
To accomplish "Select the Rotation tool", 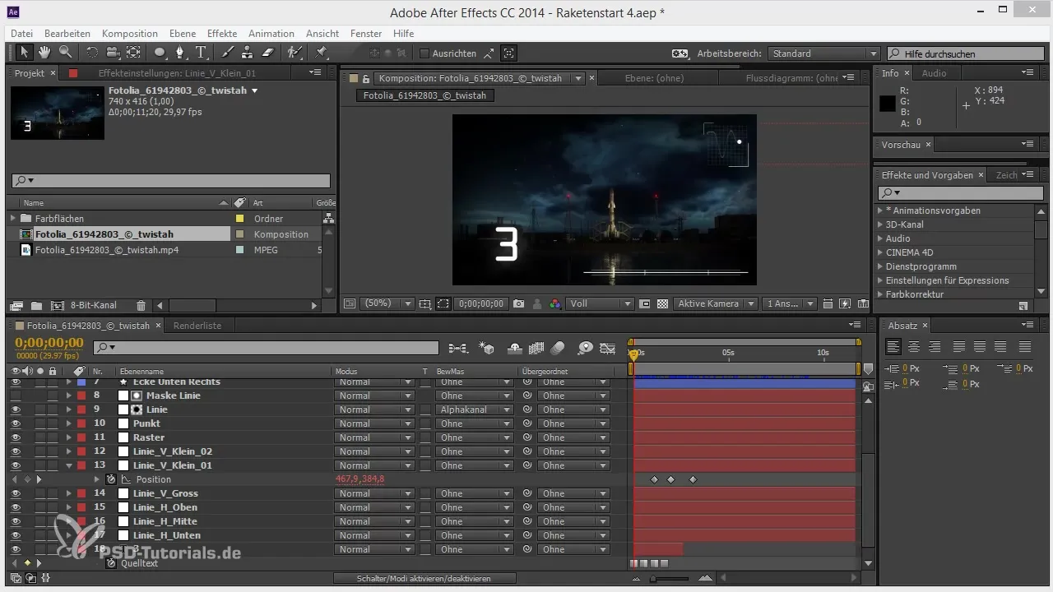I will [91, 53].
